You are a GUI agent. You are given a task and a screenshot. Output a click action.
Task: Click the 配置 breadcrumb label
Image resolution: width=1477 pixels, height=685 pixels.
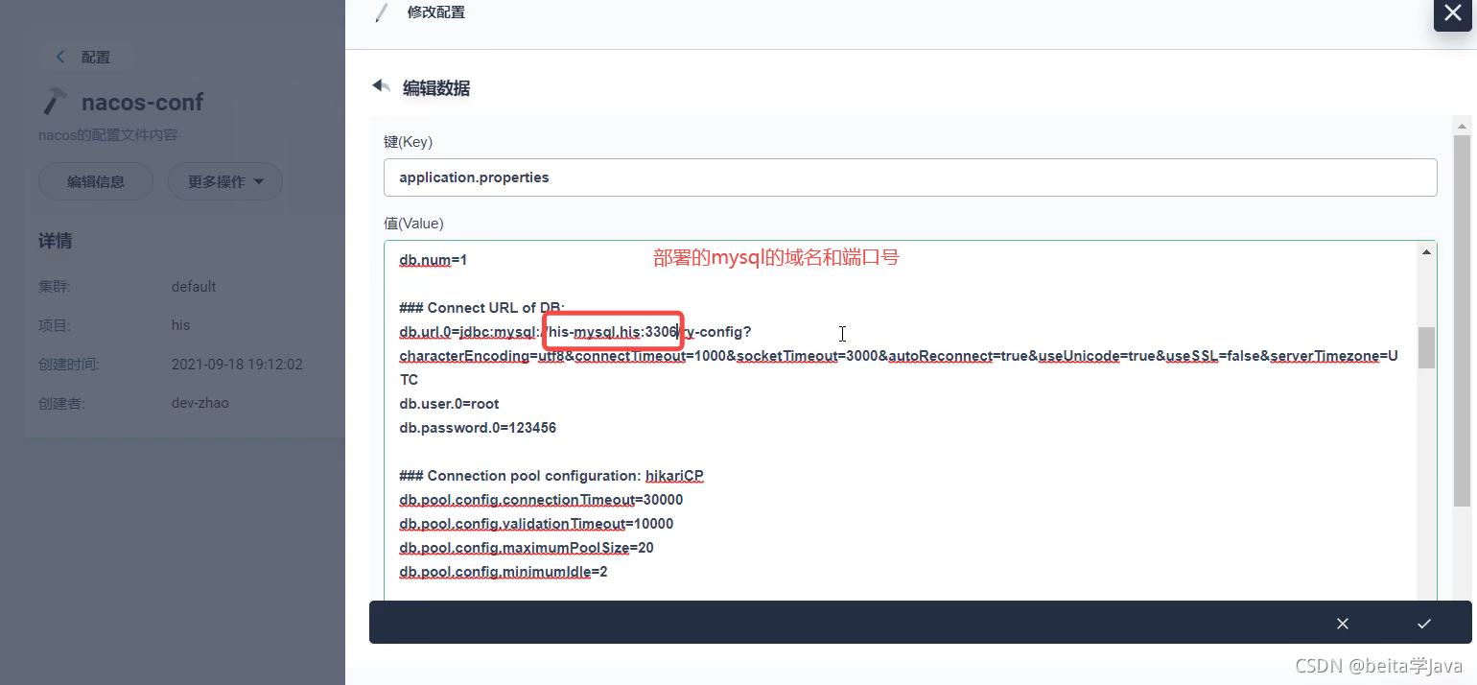(x=96, y=57)
